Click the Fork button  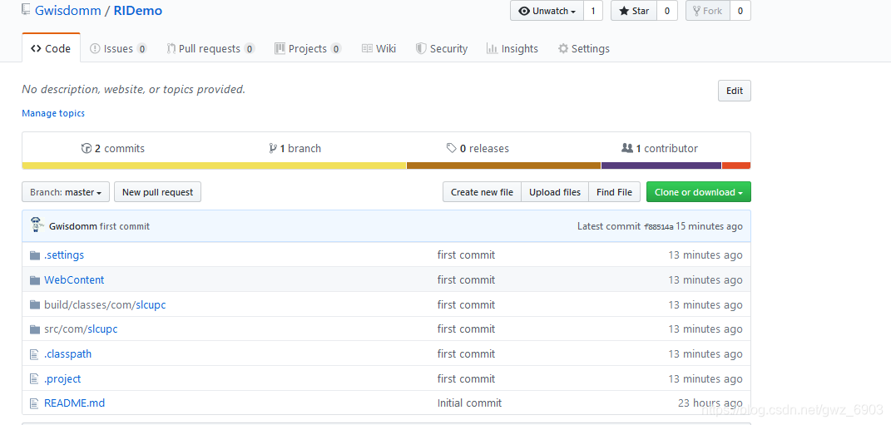coord(707,11)
